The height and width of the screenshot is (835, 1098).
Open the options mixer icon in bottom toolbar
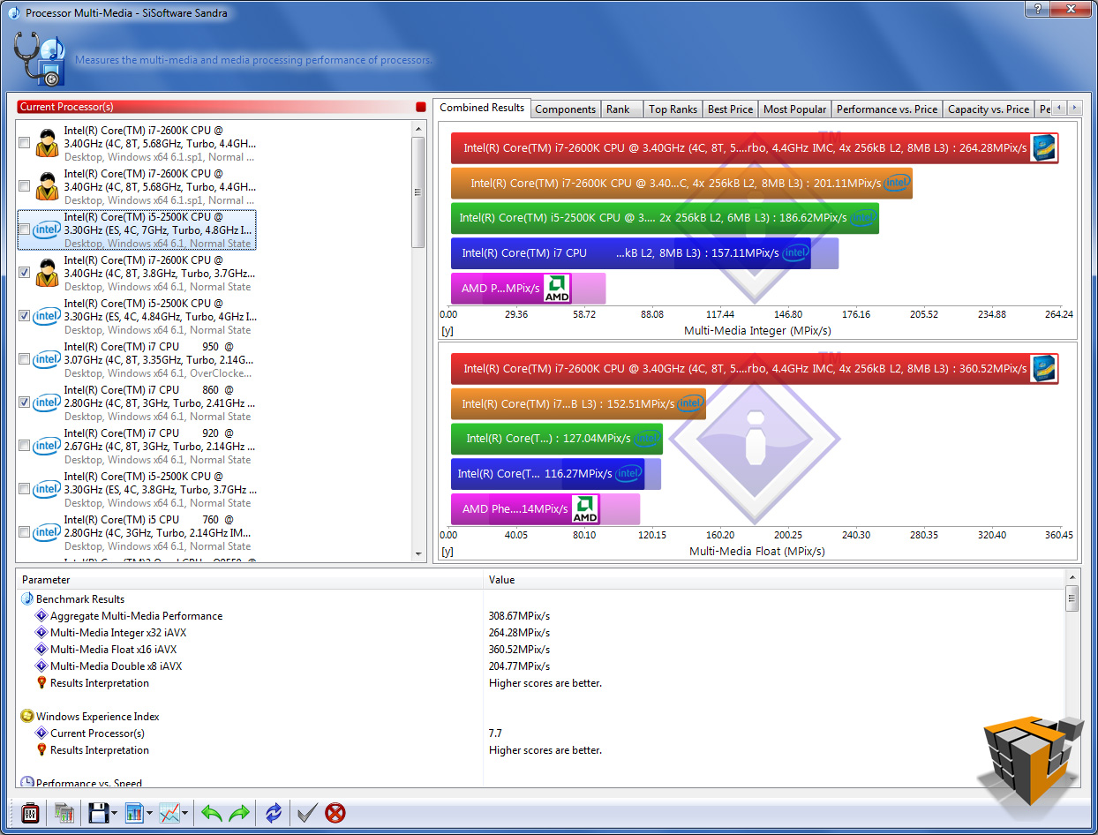29,813
